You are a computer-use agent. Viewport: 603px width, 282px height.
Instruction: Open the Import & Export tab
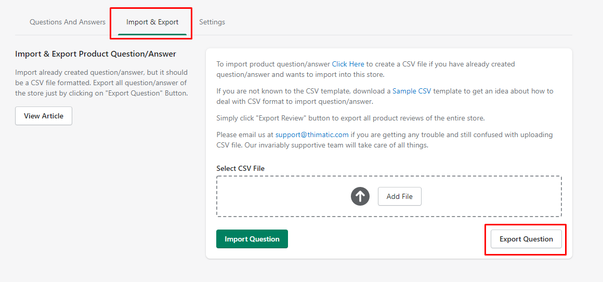[x=152, y=22]
